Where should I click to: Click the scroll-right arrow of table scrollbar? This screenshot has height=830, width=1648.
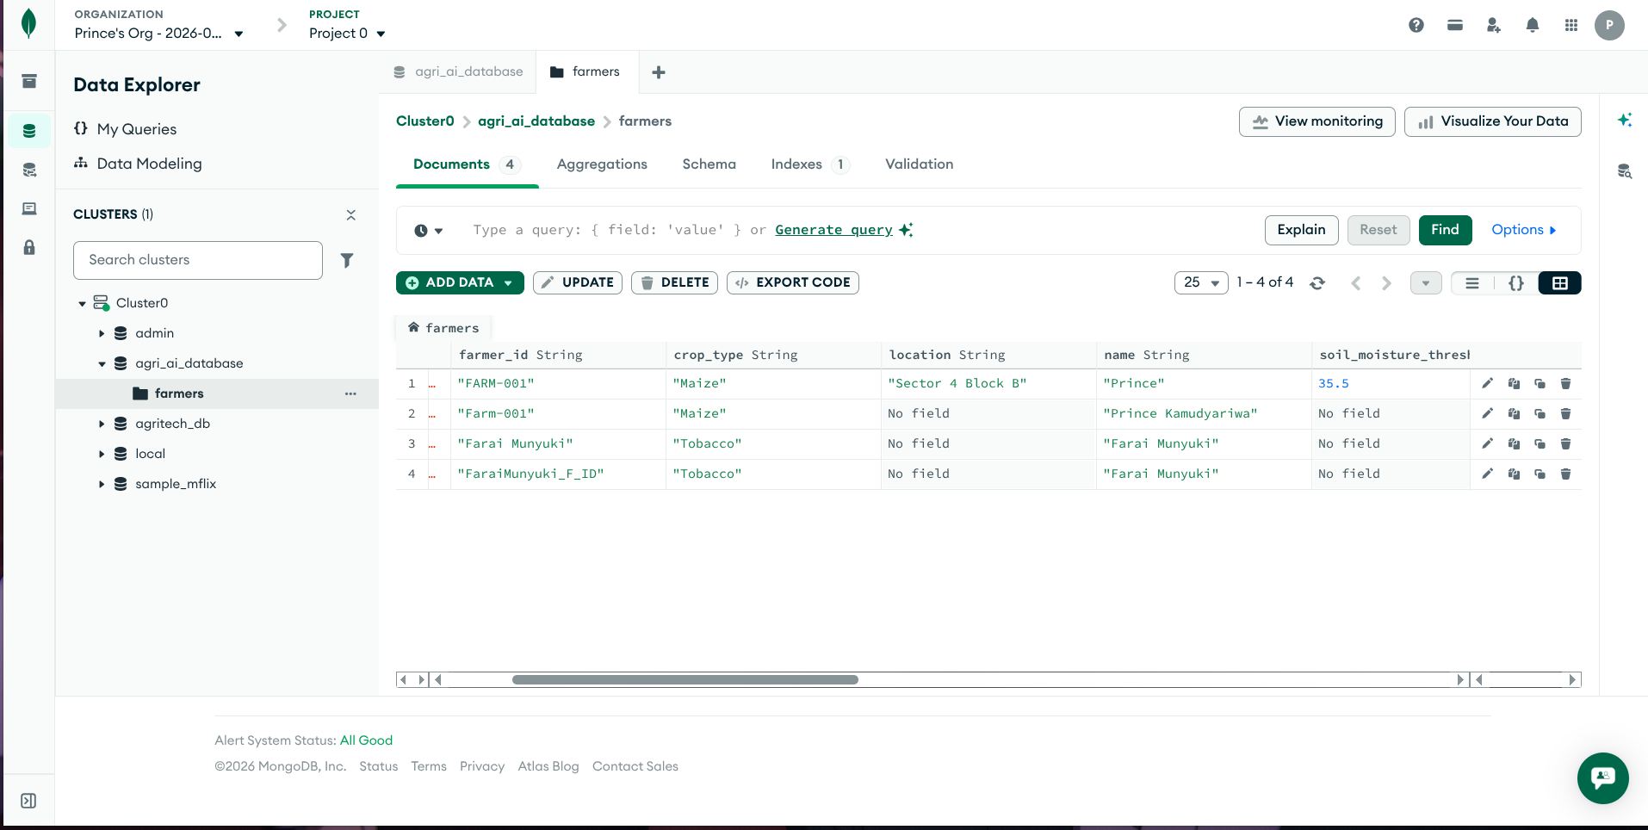click(x=1459, y=680)
